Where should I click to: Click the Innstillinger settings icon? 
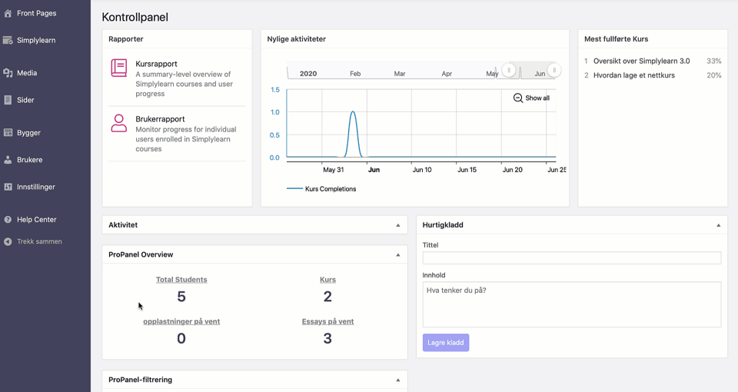point(8,187)
